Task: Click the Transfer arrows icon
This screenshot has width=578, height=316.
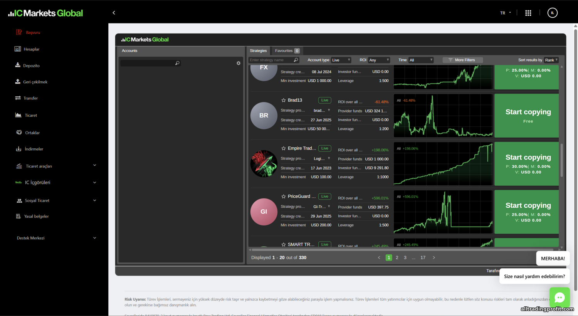Action: point(18,98)
